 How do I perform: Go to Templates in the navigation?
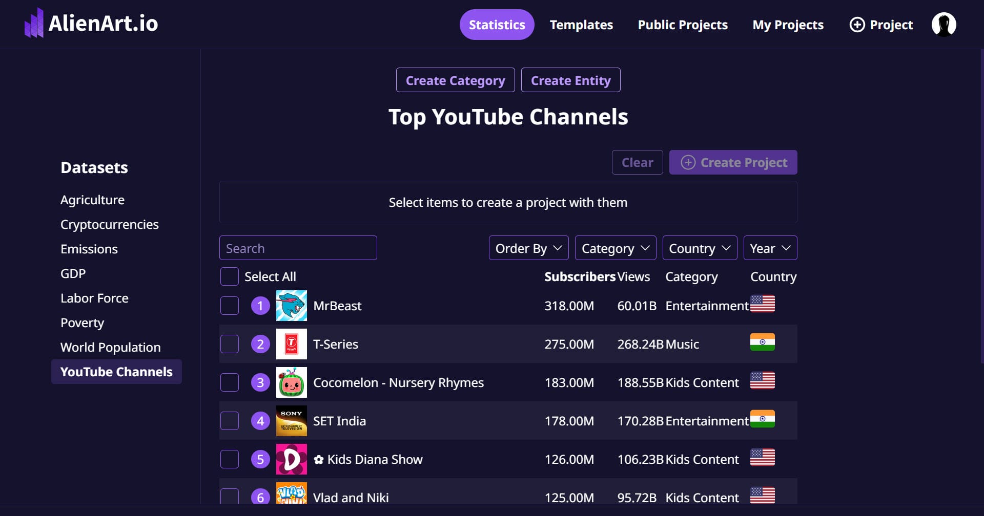click(x=581, y=25)
